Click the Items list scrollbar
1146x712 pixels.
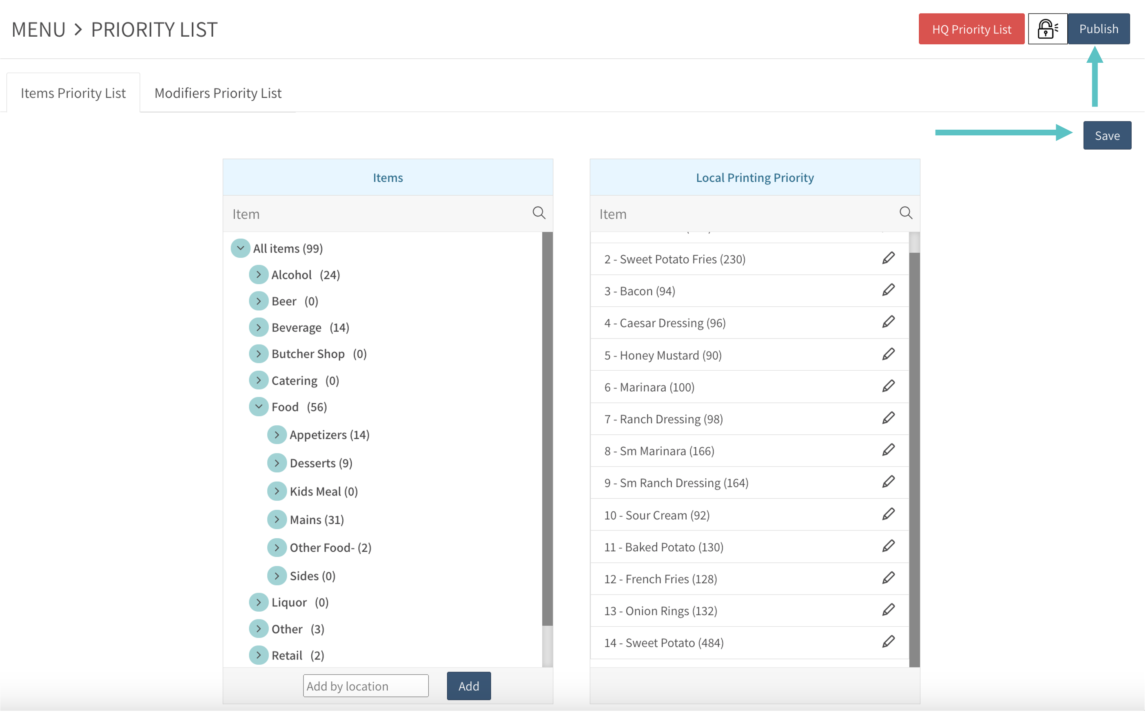click(x=548, y=429)
